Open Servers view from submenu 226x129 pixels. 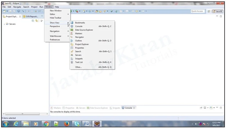coord(92,55)
